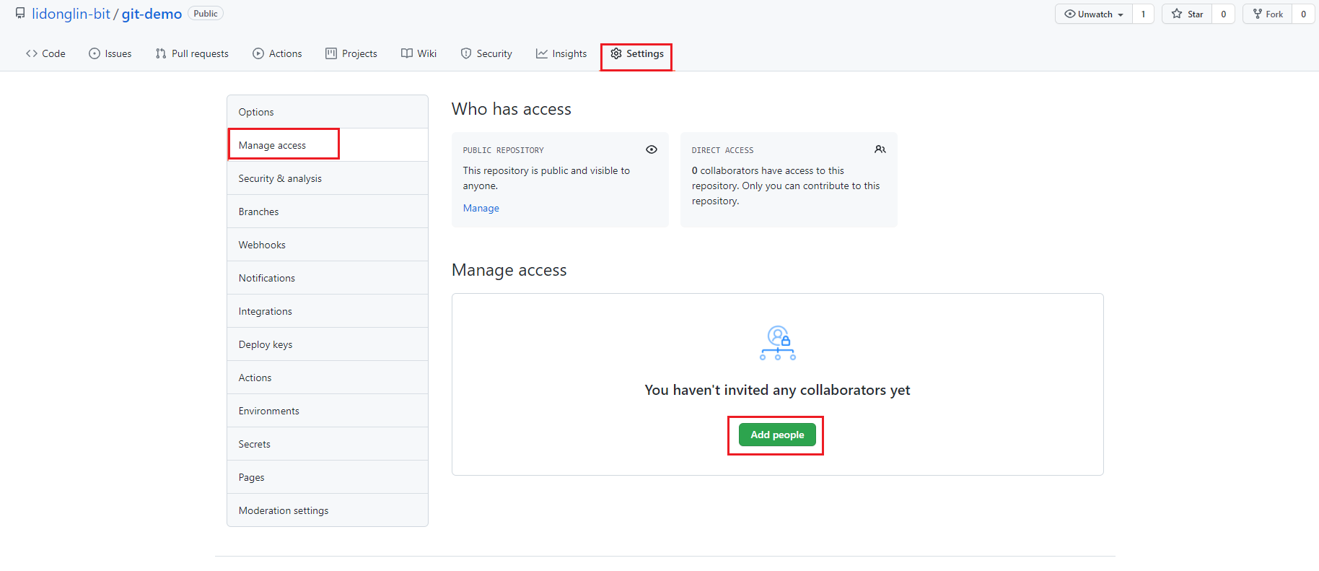Click the green Add people button

click(x=777, y=435)
